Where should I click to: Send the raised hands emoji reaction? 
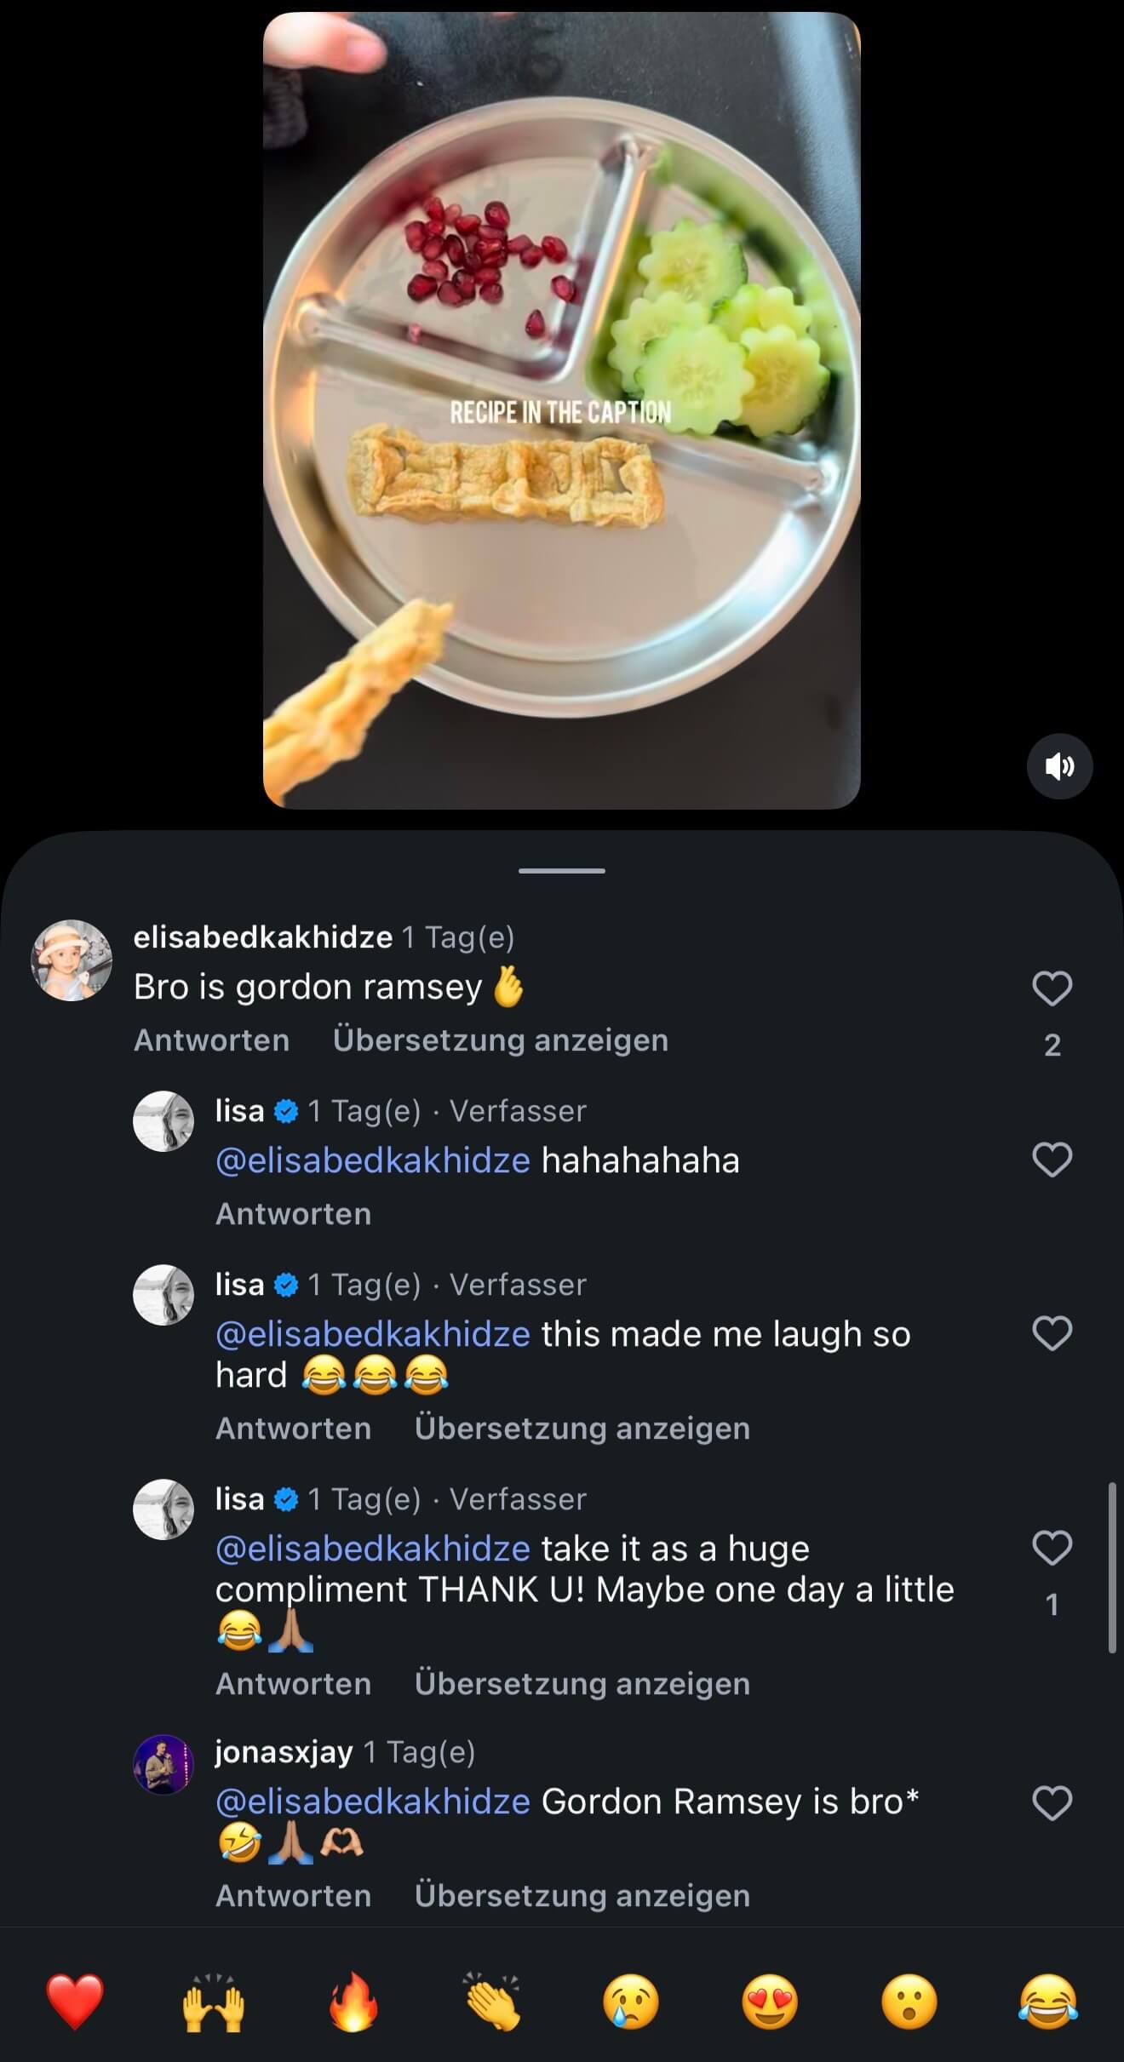point(214,2002)
